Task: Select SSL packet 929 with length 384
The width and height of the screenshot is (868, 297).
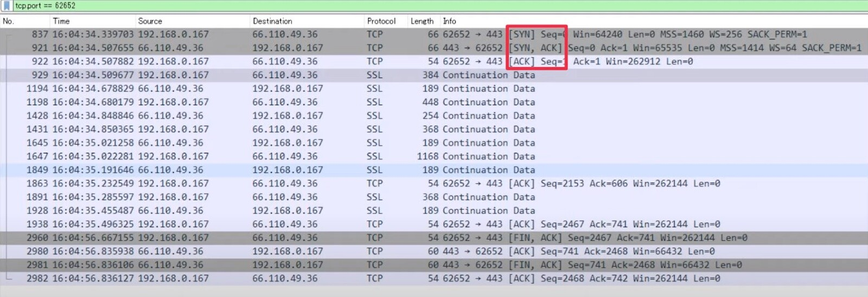Action: [271, 75]
